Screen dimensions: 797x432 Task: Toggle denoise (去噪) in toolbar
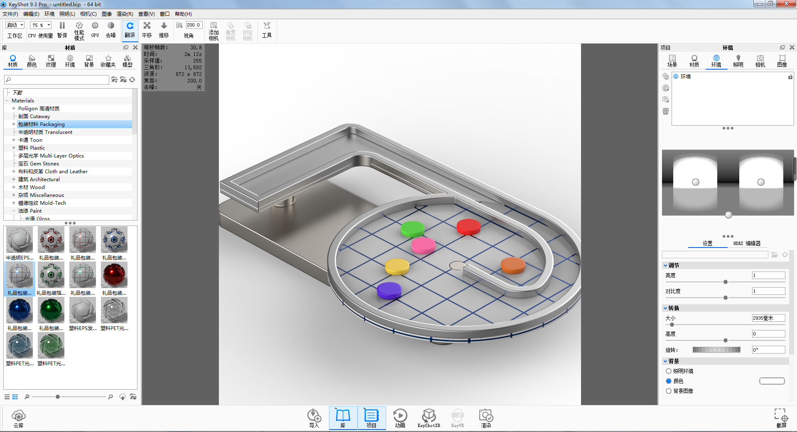click(111, 30)
